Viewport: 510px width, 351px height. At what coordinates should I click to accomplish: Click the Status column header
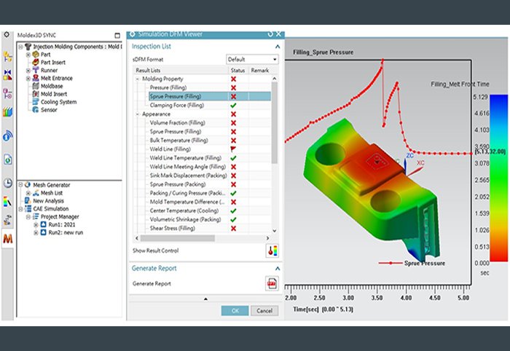238,70
